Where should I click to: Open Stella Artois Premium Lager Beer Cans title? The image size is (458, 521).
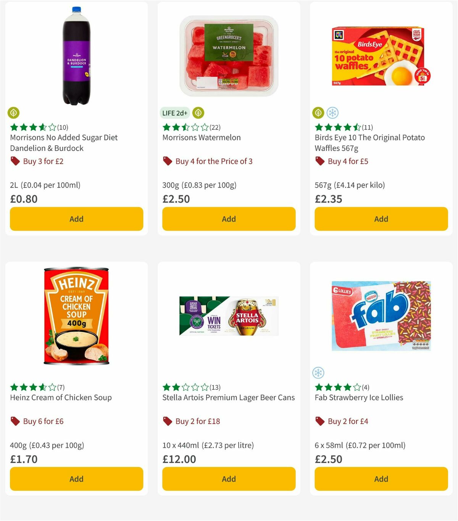point(228,397)
